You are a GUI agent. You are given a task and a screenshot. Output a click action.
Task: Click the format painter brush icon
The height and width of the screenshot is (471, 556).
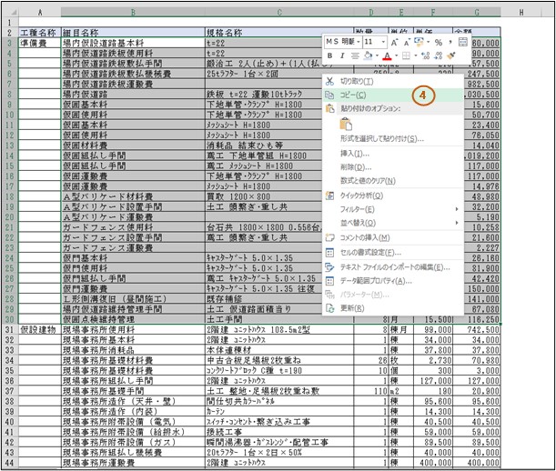[451, 56]
